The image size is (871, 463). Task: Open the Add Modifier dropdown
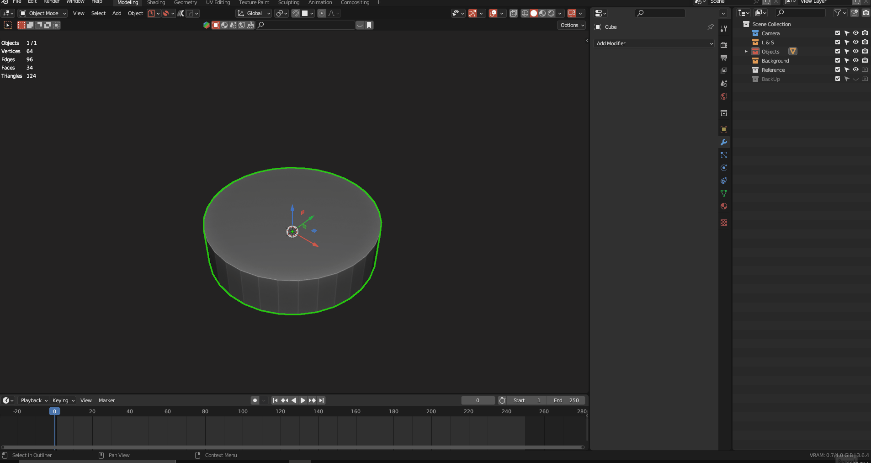[654, 43]
